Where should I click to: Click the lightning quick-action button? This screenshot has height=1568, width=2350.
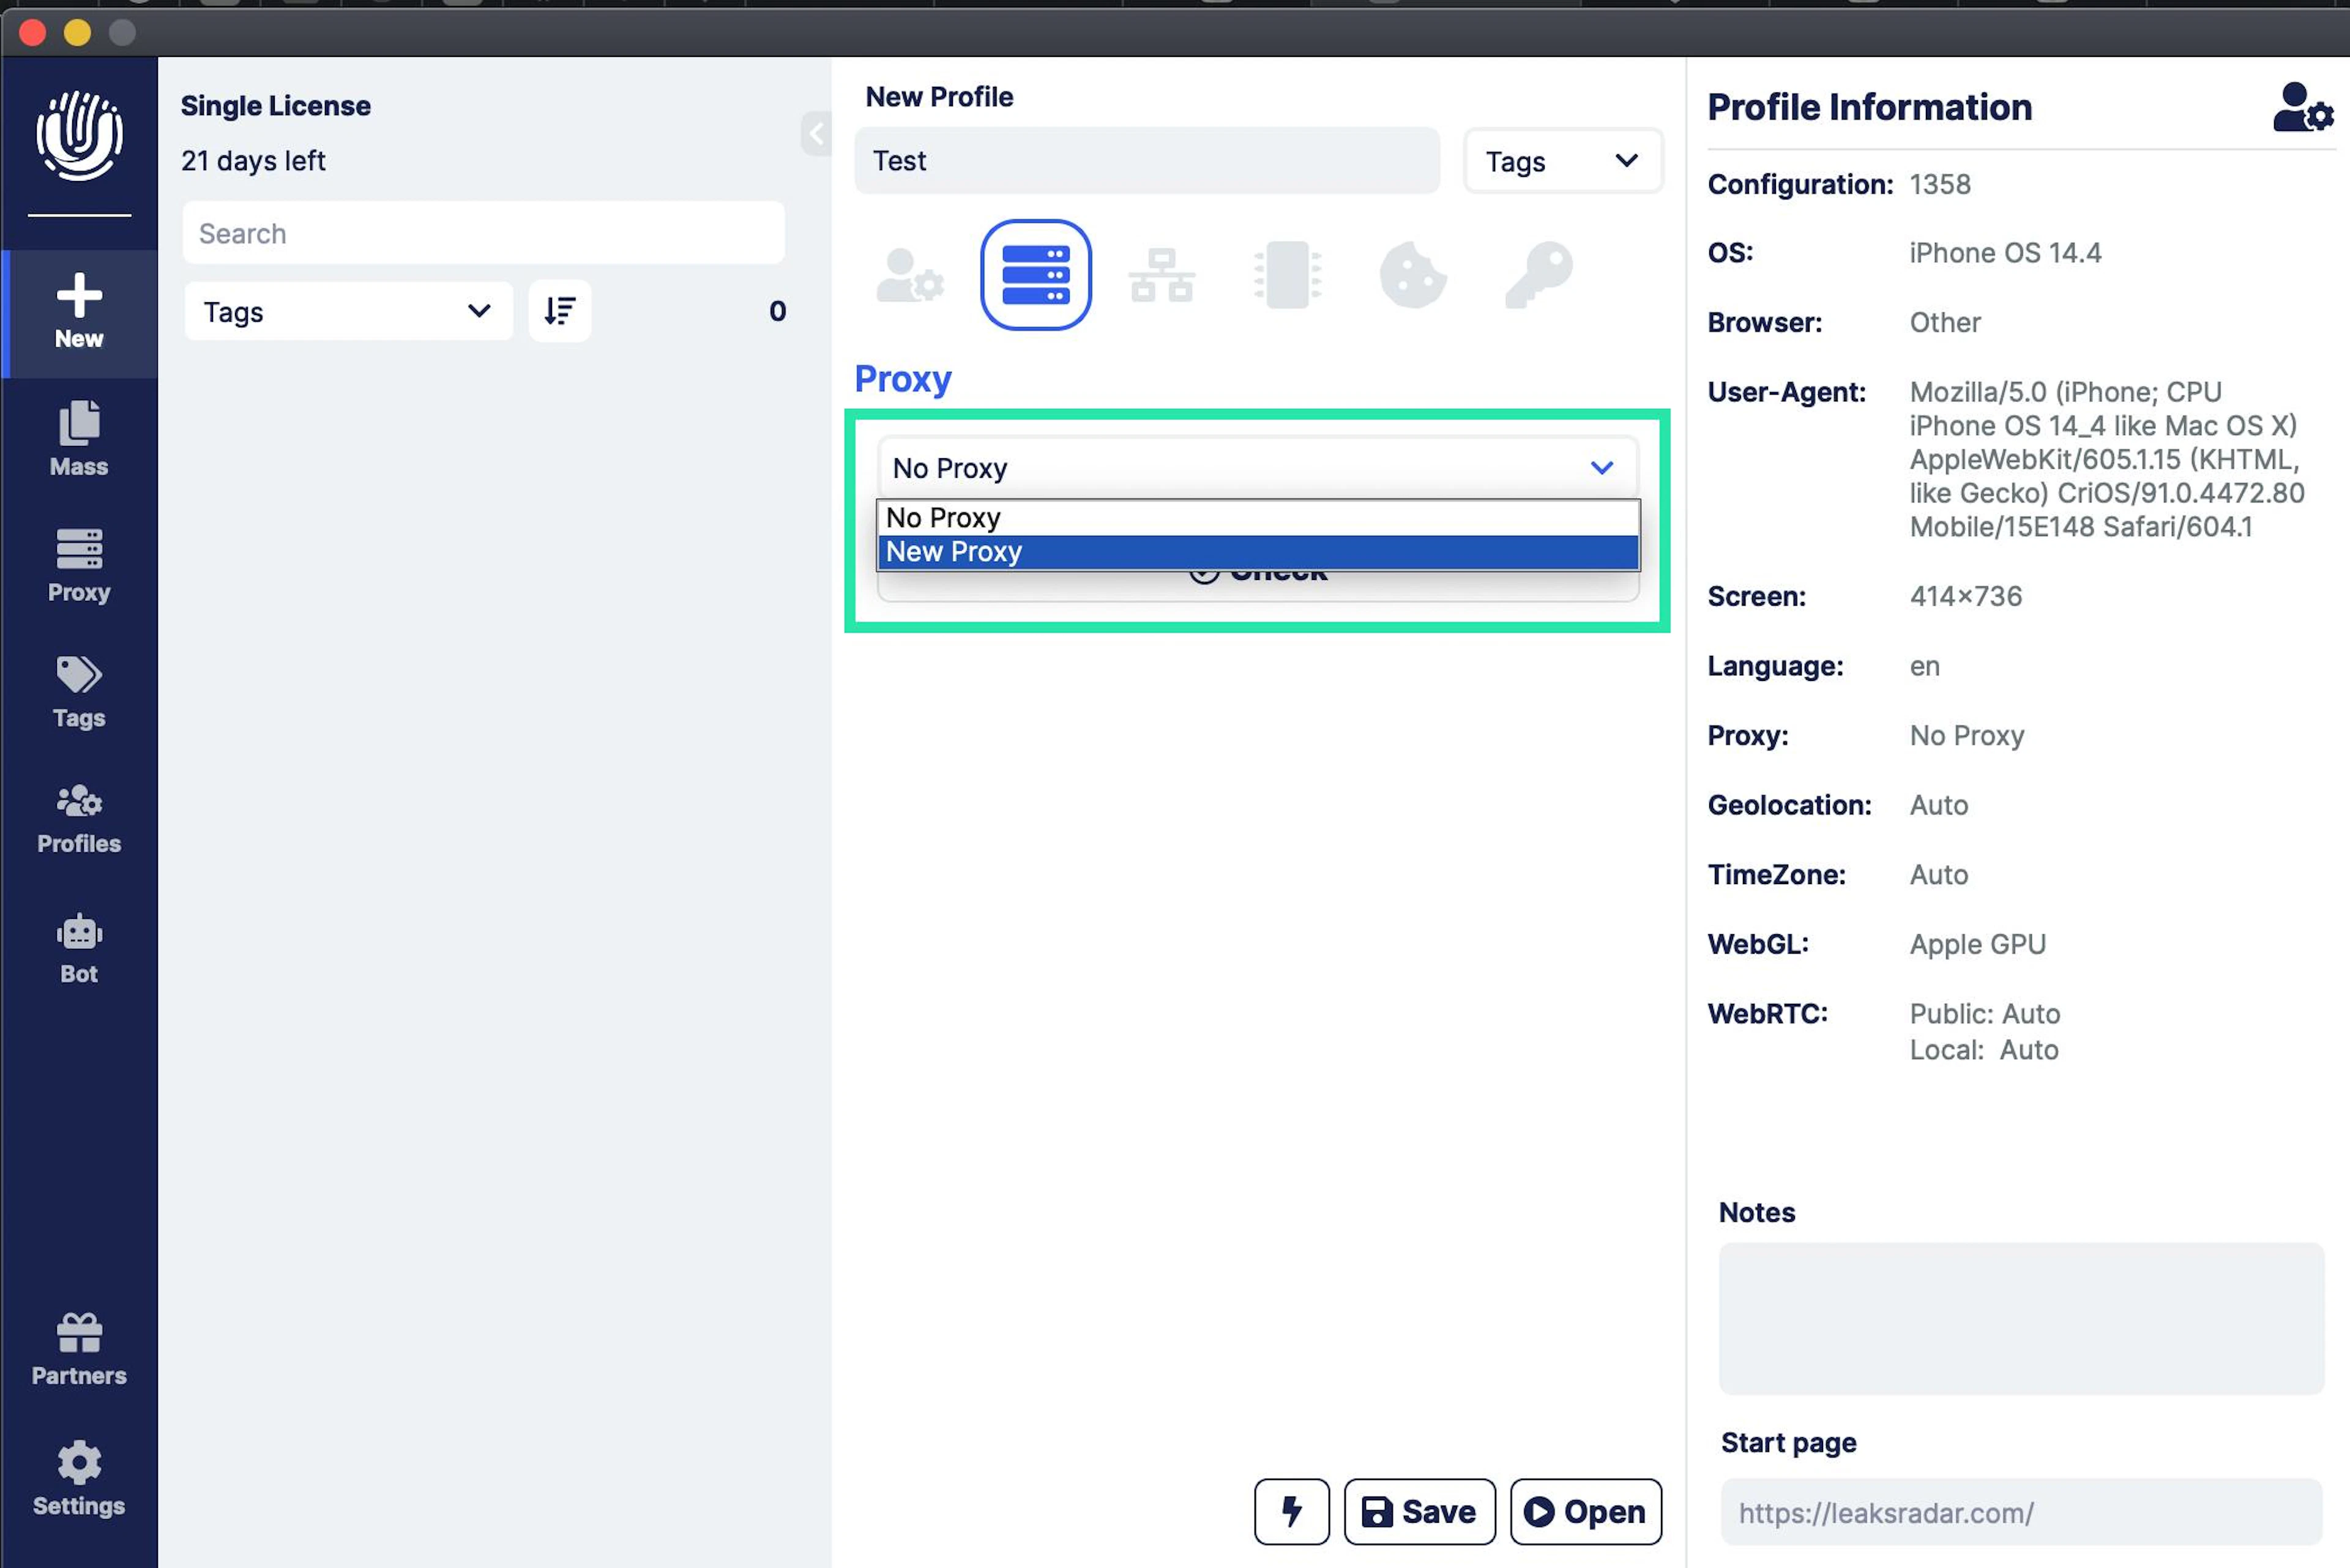pos(1291,1511)
